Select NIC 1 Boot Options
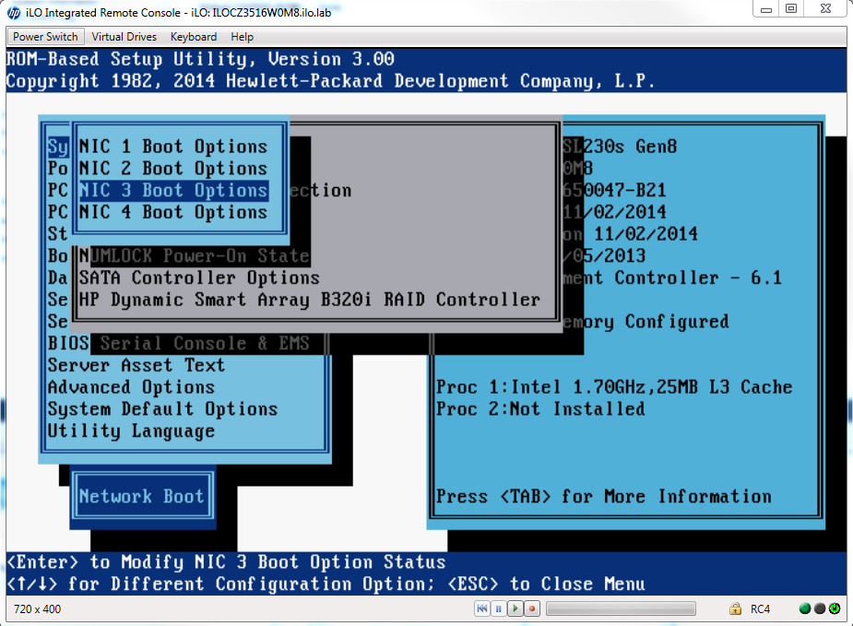Viewport: 853px width, 626px height. point(173,147)
